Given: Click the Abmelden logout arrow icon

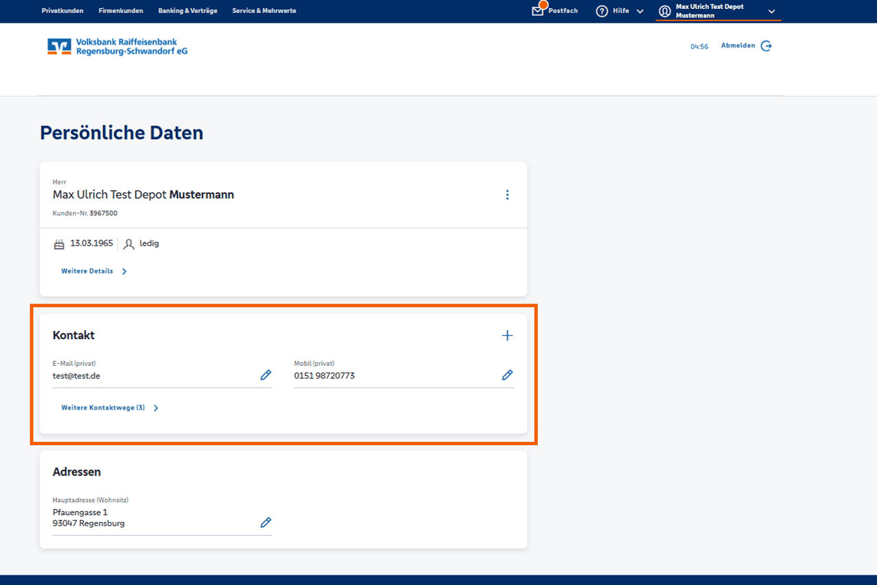Looking at the screenshot, I should click(x=766, y=45).
